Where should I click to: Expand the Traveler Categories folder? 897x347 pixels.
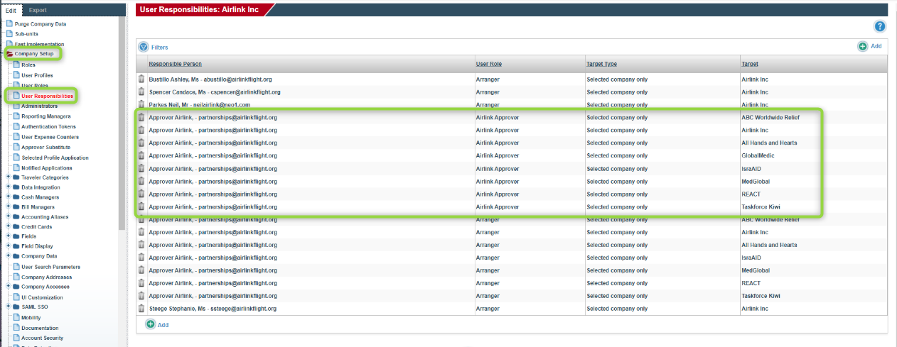[8, 177]
